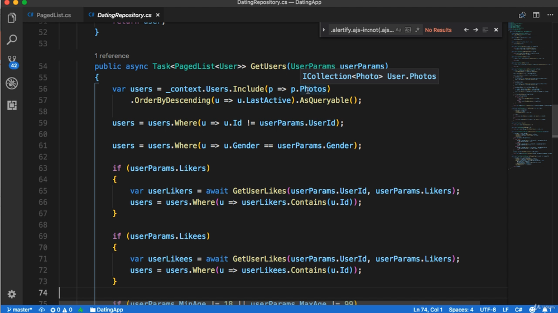
Task: Open the editor More Actions ellipsis
Action: coord(550,15)
